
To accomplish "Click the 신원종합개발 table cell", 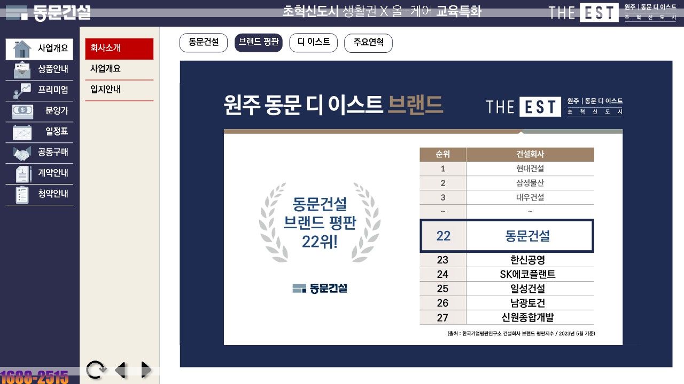I will tap(530, 317).
